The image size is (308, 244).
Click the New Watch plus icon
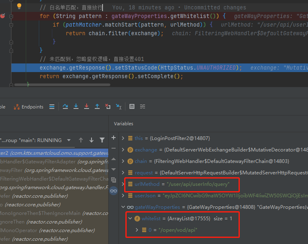click(114, 138)
